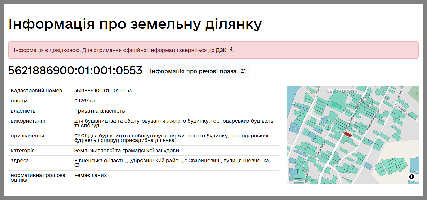Click the Інформація про земельну ділянку heading
The width and height of the screenshot is (427, 200).
[135, 24]
